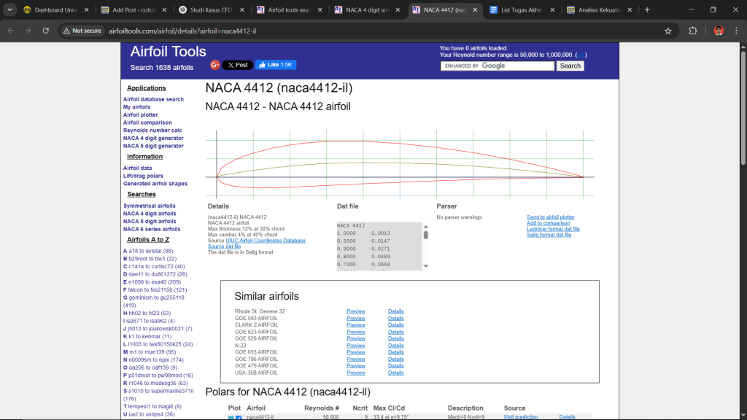Click the X Post share button
Image resolution: width=747 pixels, height=420 pixels.
coord(237,65)
